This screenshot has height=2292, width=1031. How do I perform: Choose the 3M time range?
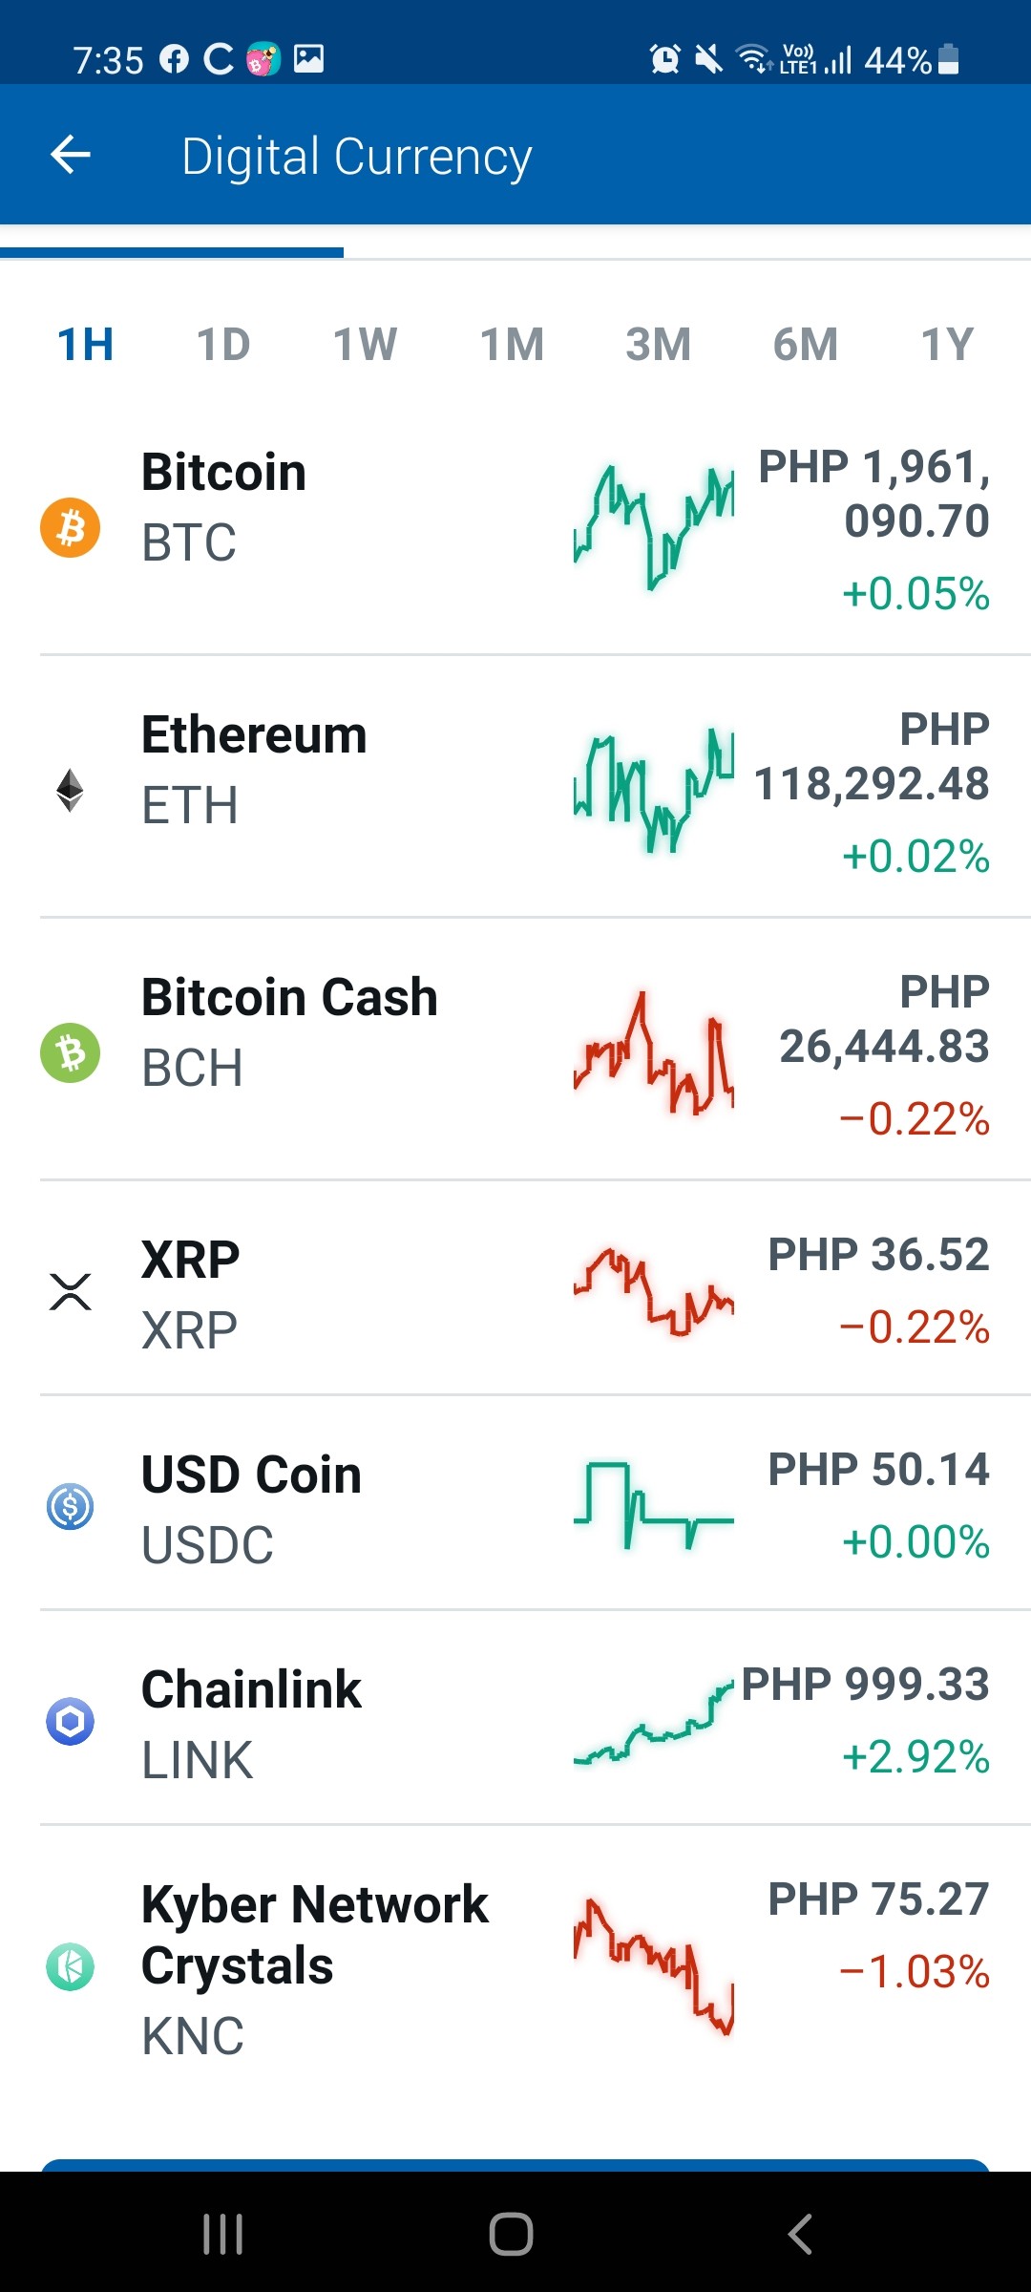(x=658, y=344)
